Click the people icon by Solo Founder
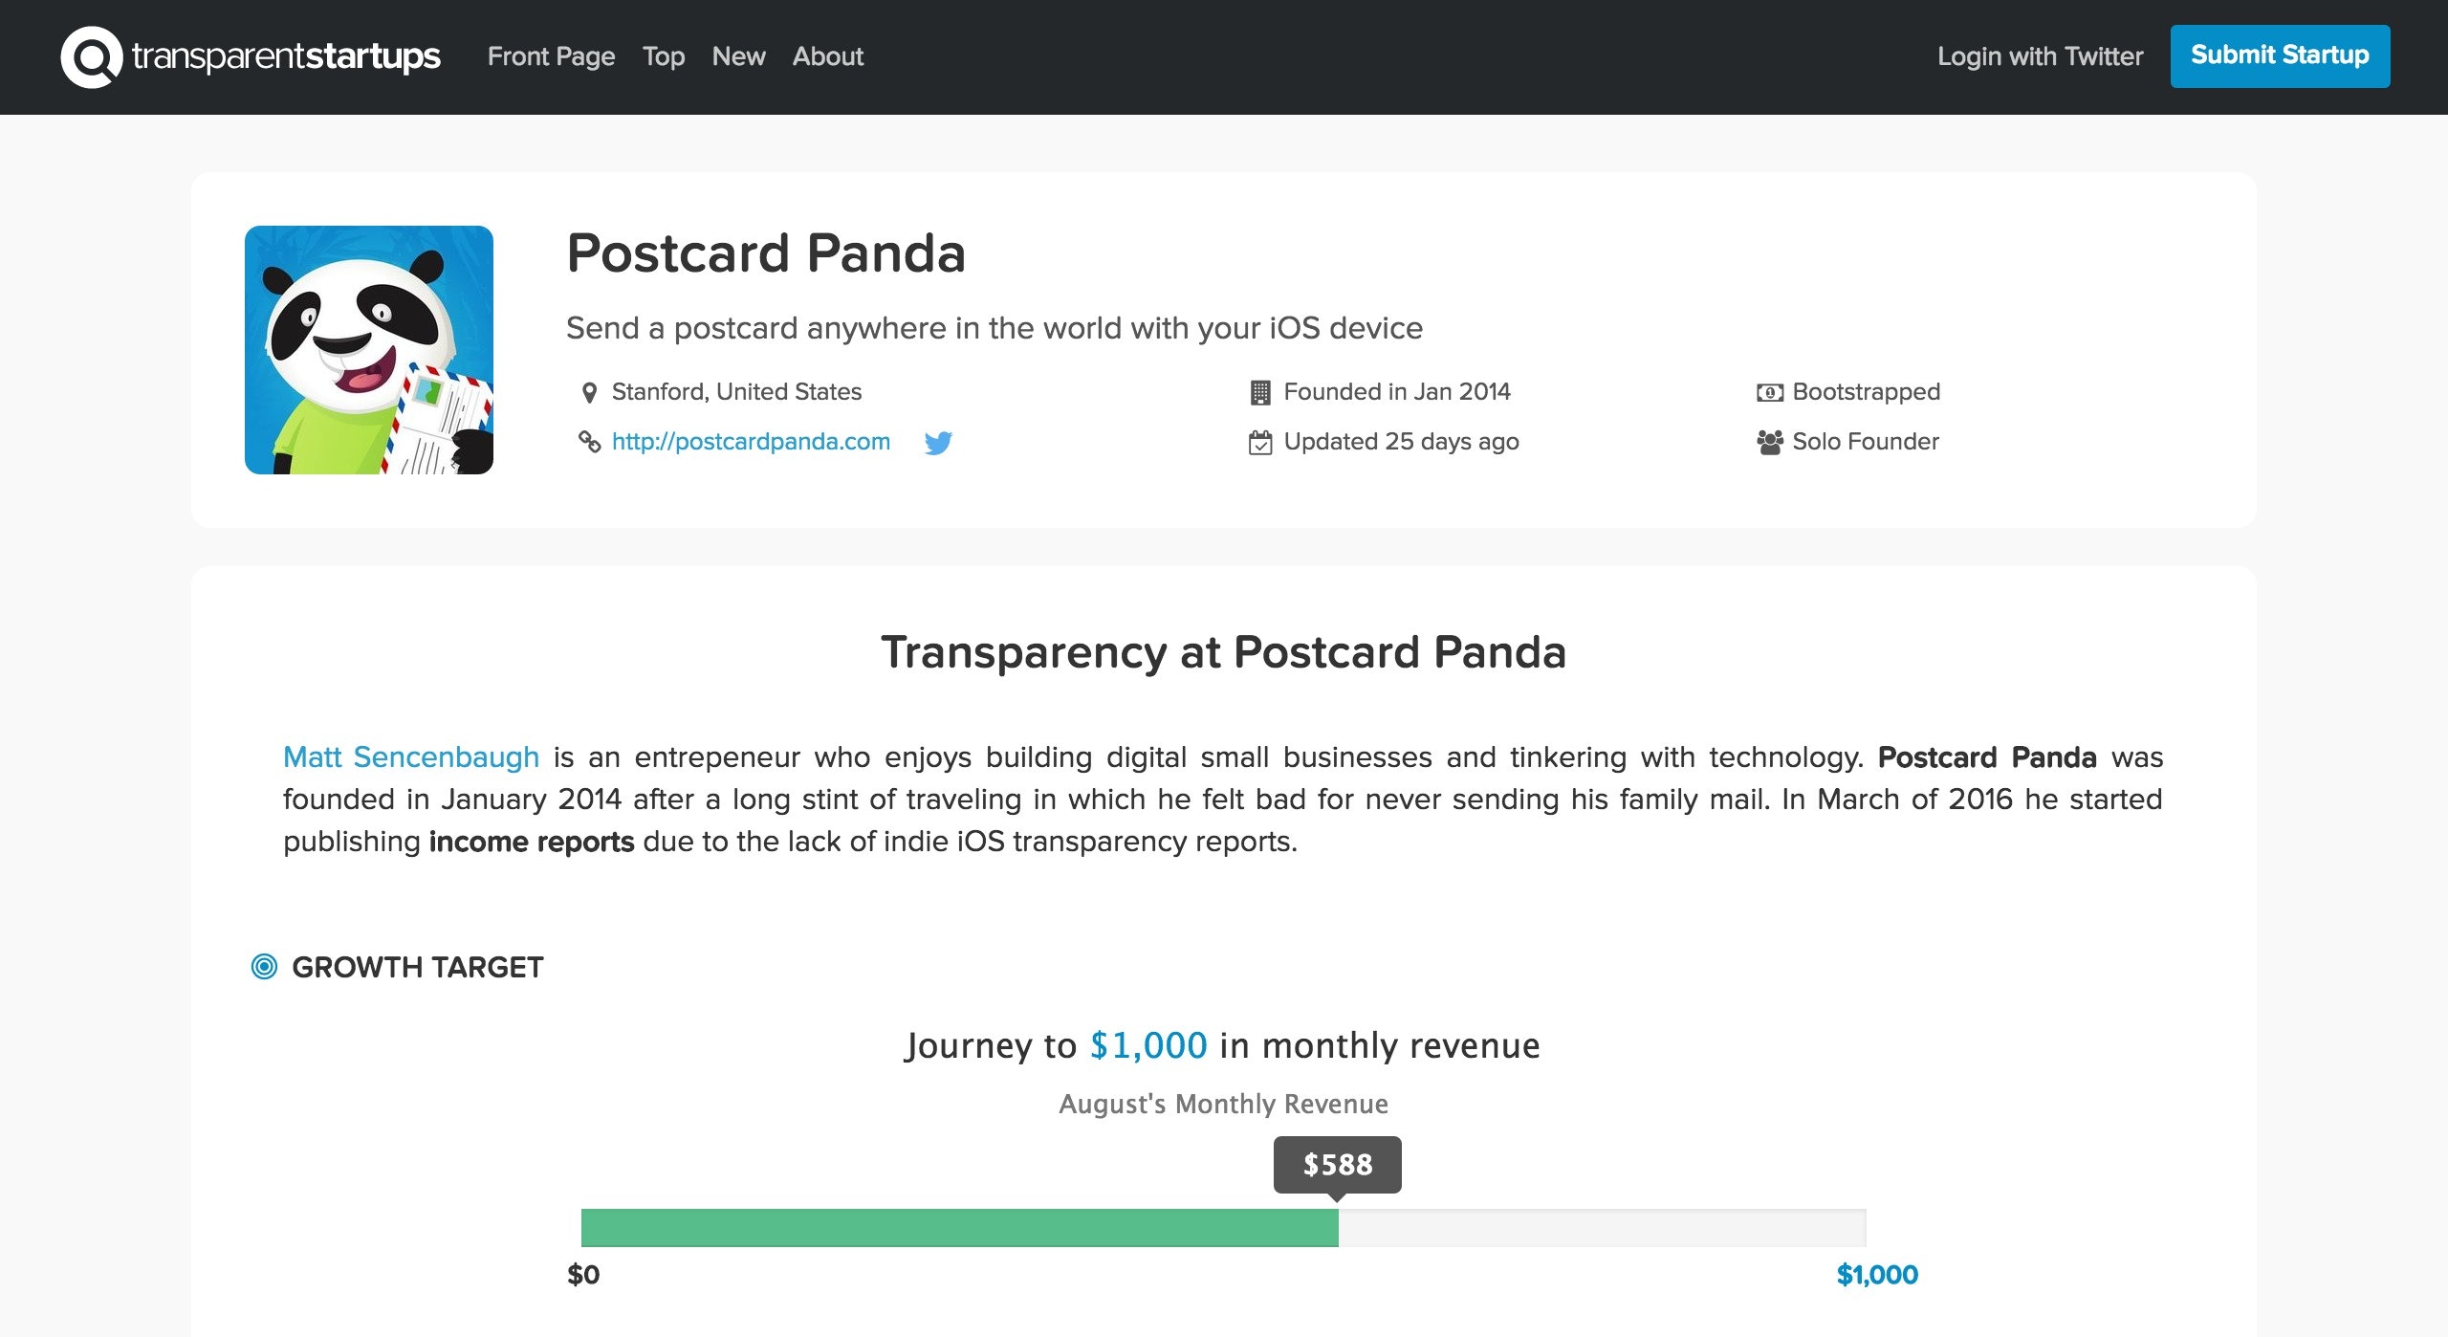Image resolution: width=2448 pixels, height=1337 pixels. [1769, 442]
